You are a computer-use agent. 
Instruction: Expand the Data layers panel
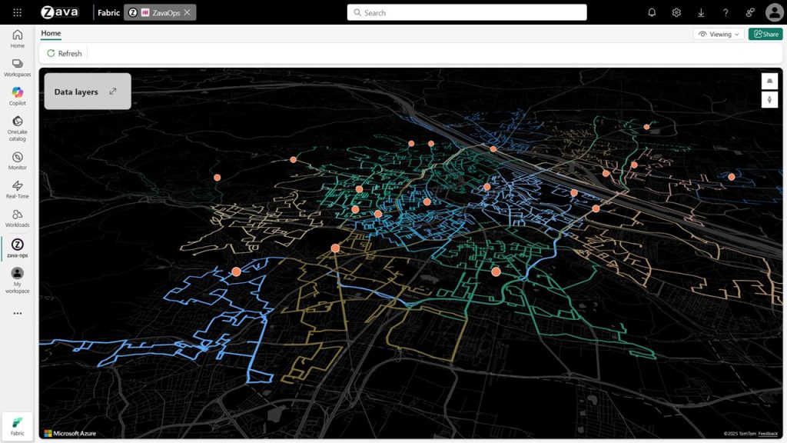coord(112,90)
